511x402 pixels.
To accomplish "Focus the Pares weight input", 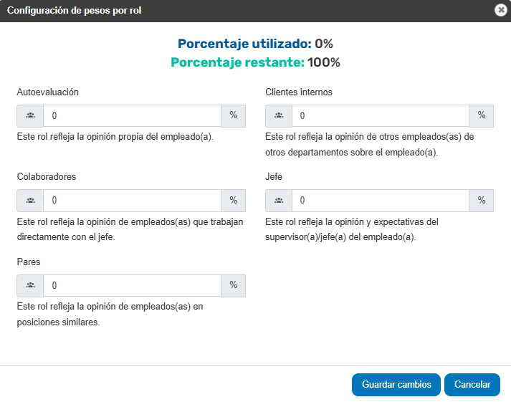I will click(x=133, y=286).
